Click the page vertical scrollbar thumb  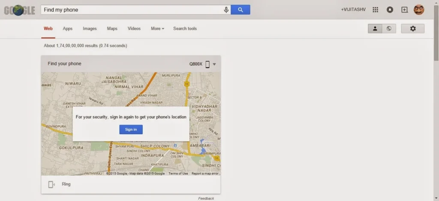tap(436, 32)
